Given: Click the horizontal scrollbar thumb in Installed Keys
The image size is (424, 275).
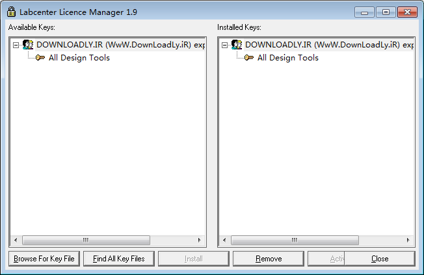Looking at the screenshot, I should coord(295,240).
